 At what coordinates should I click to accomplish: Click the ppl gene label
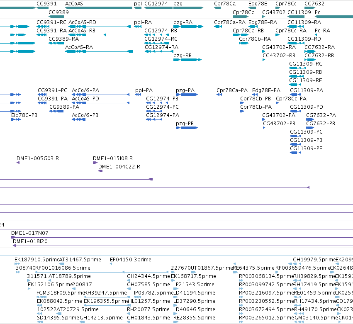click(138, 4)
